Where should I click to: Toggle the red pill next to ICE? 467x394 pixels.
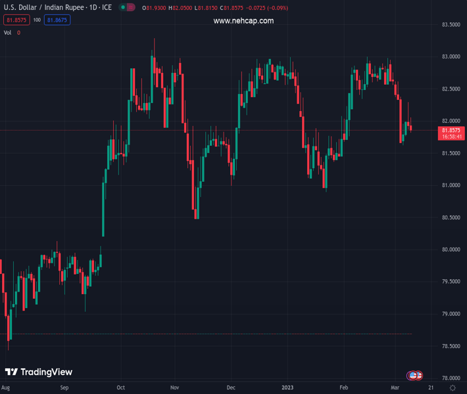131,8
